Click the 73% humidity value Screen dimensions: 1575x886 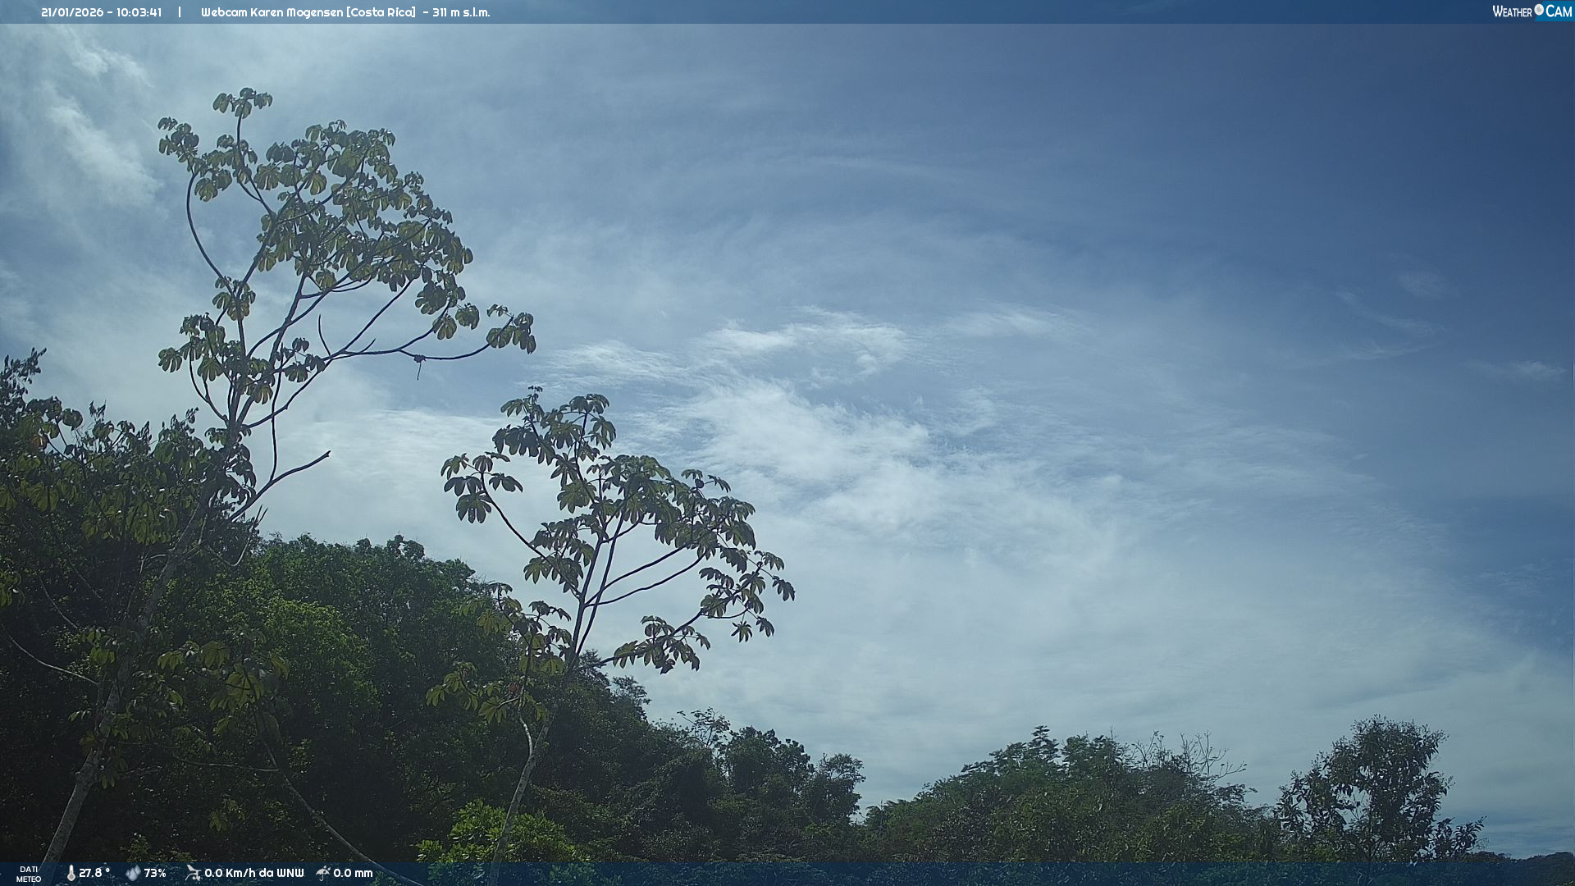pos(155,873)
